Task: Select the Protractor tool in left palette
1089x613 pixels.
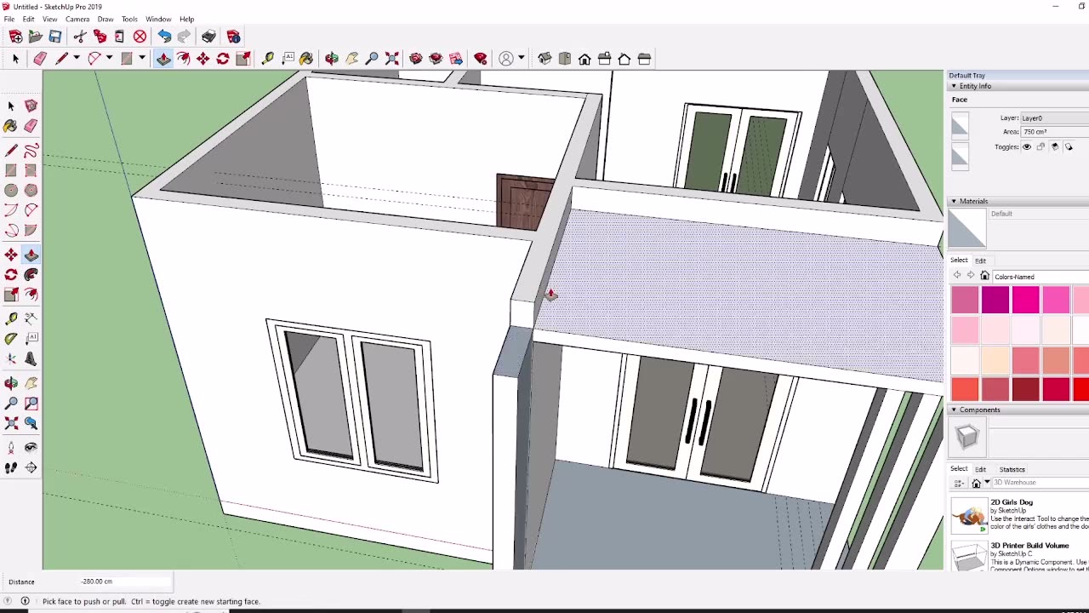Action: (x=11, y=338)
